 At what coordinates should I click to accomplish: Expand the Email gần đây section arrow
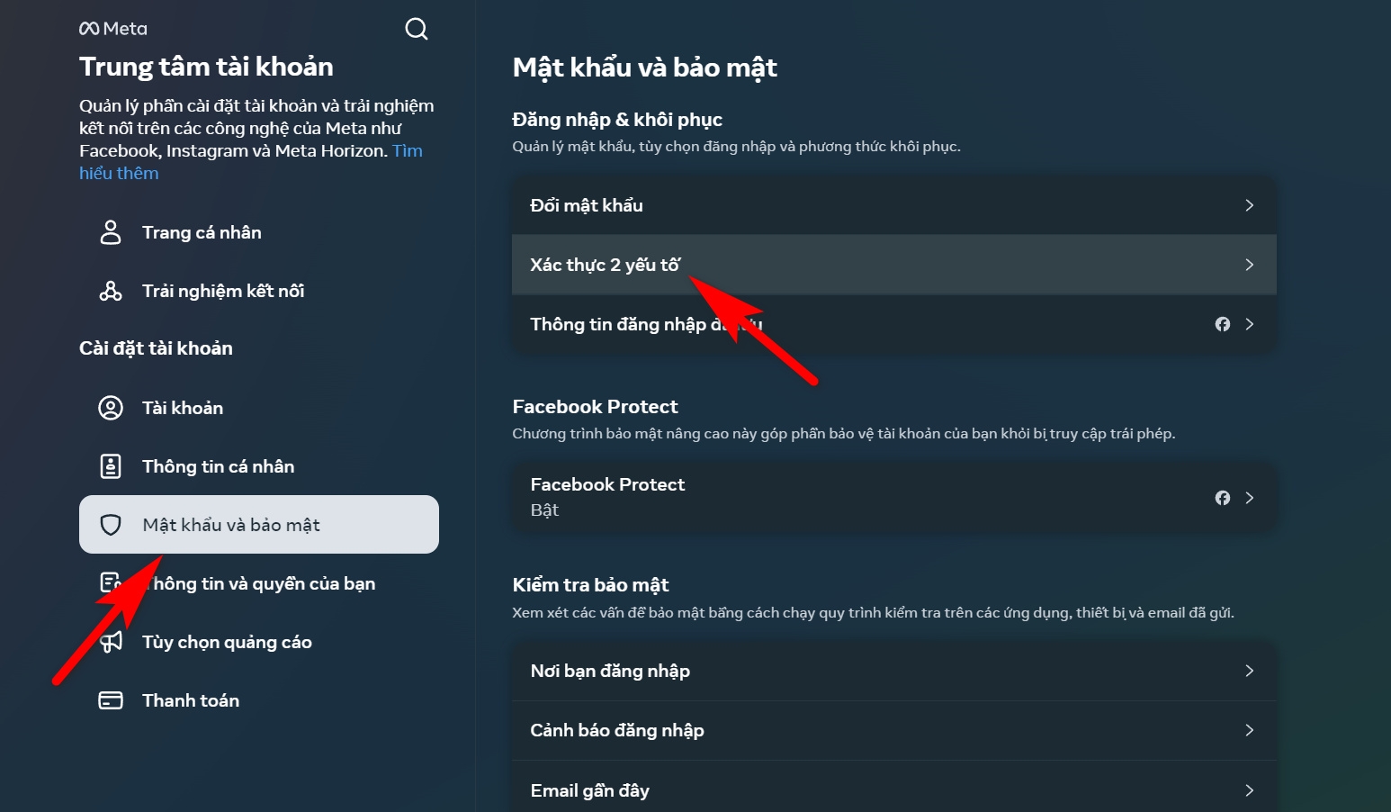click(x=1249, y=789)
